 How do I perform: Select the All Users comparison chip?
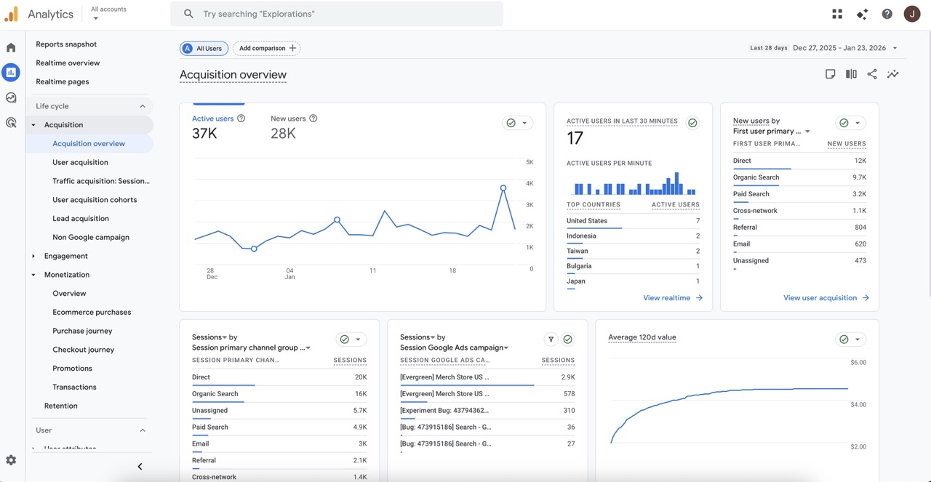click(x=204, y=49)
